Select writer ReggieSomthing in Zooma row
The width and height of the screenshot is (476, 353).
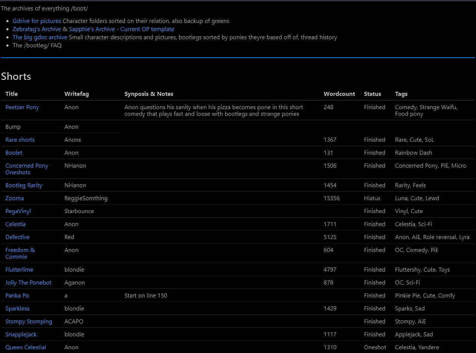tap(86, 198)
